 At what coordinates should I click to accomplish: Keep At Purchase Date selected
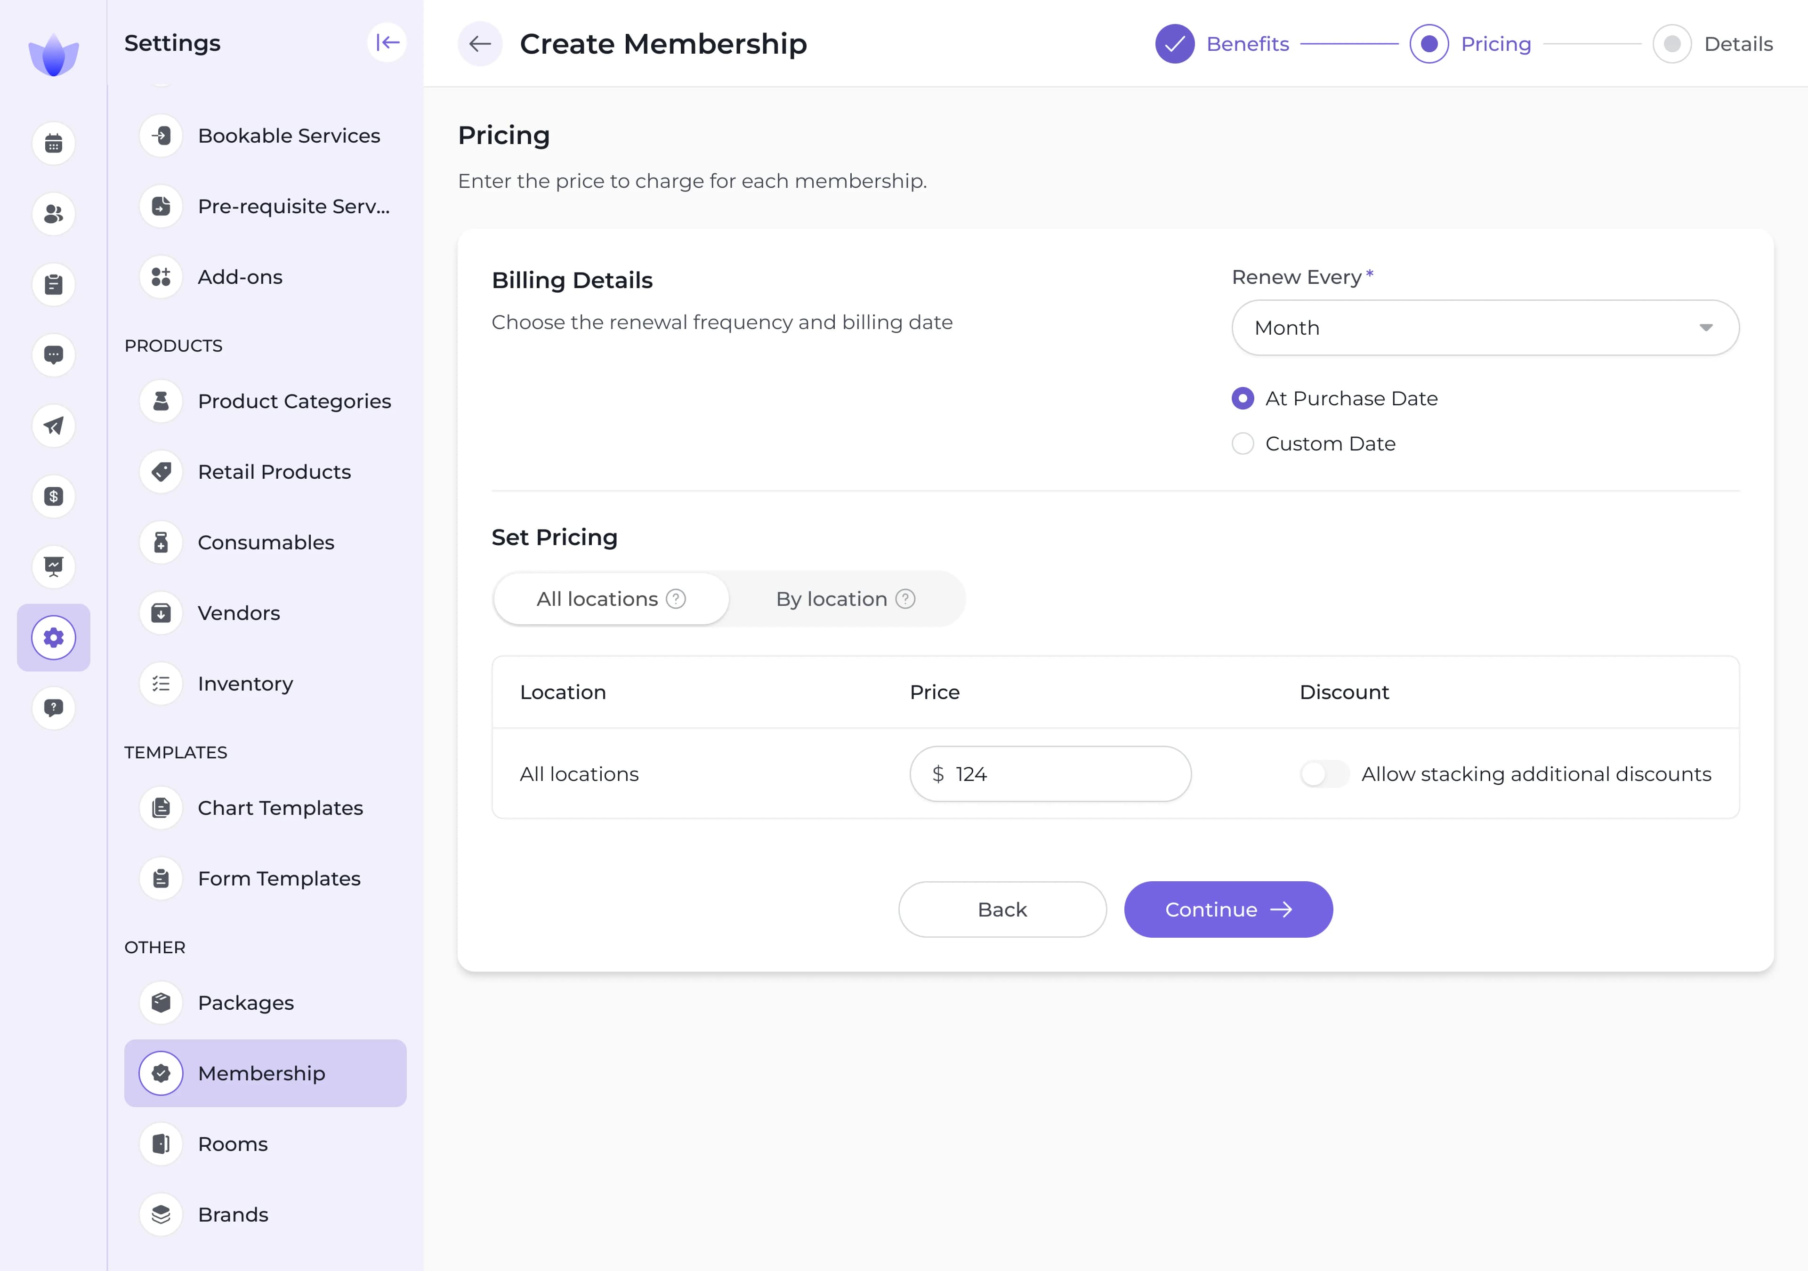[1242, 398]
